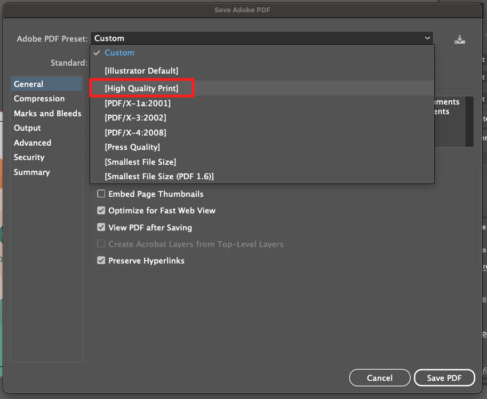
Task: Click the description box scrollbar
Action: point(469,121)
